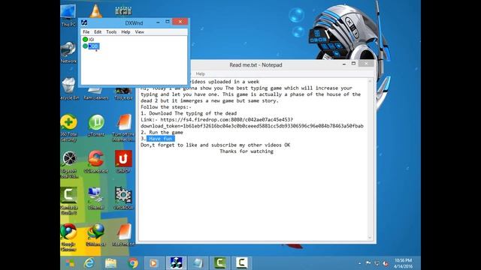This screenshot has width=481, height=270.
Task: Minimize the DXWnd window
Action: point(158,22)
